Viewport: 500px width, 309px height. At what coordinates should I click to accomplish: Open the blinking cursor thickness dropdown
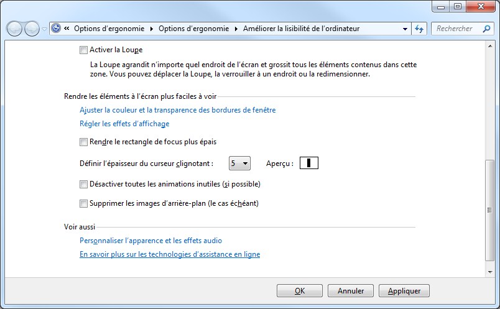point(240,164)
